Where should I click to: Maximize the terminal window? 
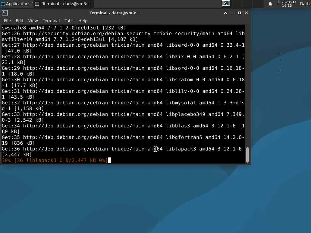pyautogui.click(x=239, y=13)
